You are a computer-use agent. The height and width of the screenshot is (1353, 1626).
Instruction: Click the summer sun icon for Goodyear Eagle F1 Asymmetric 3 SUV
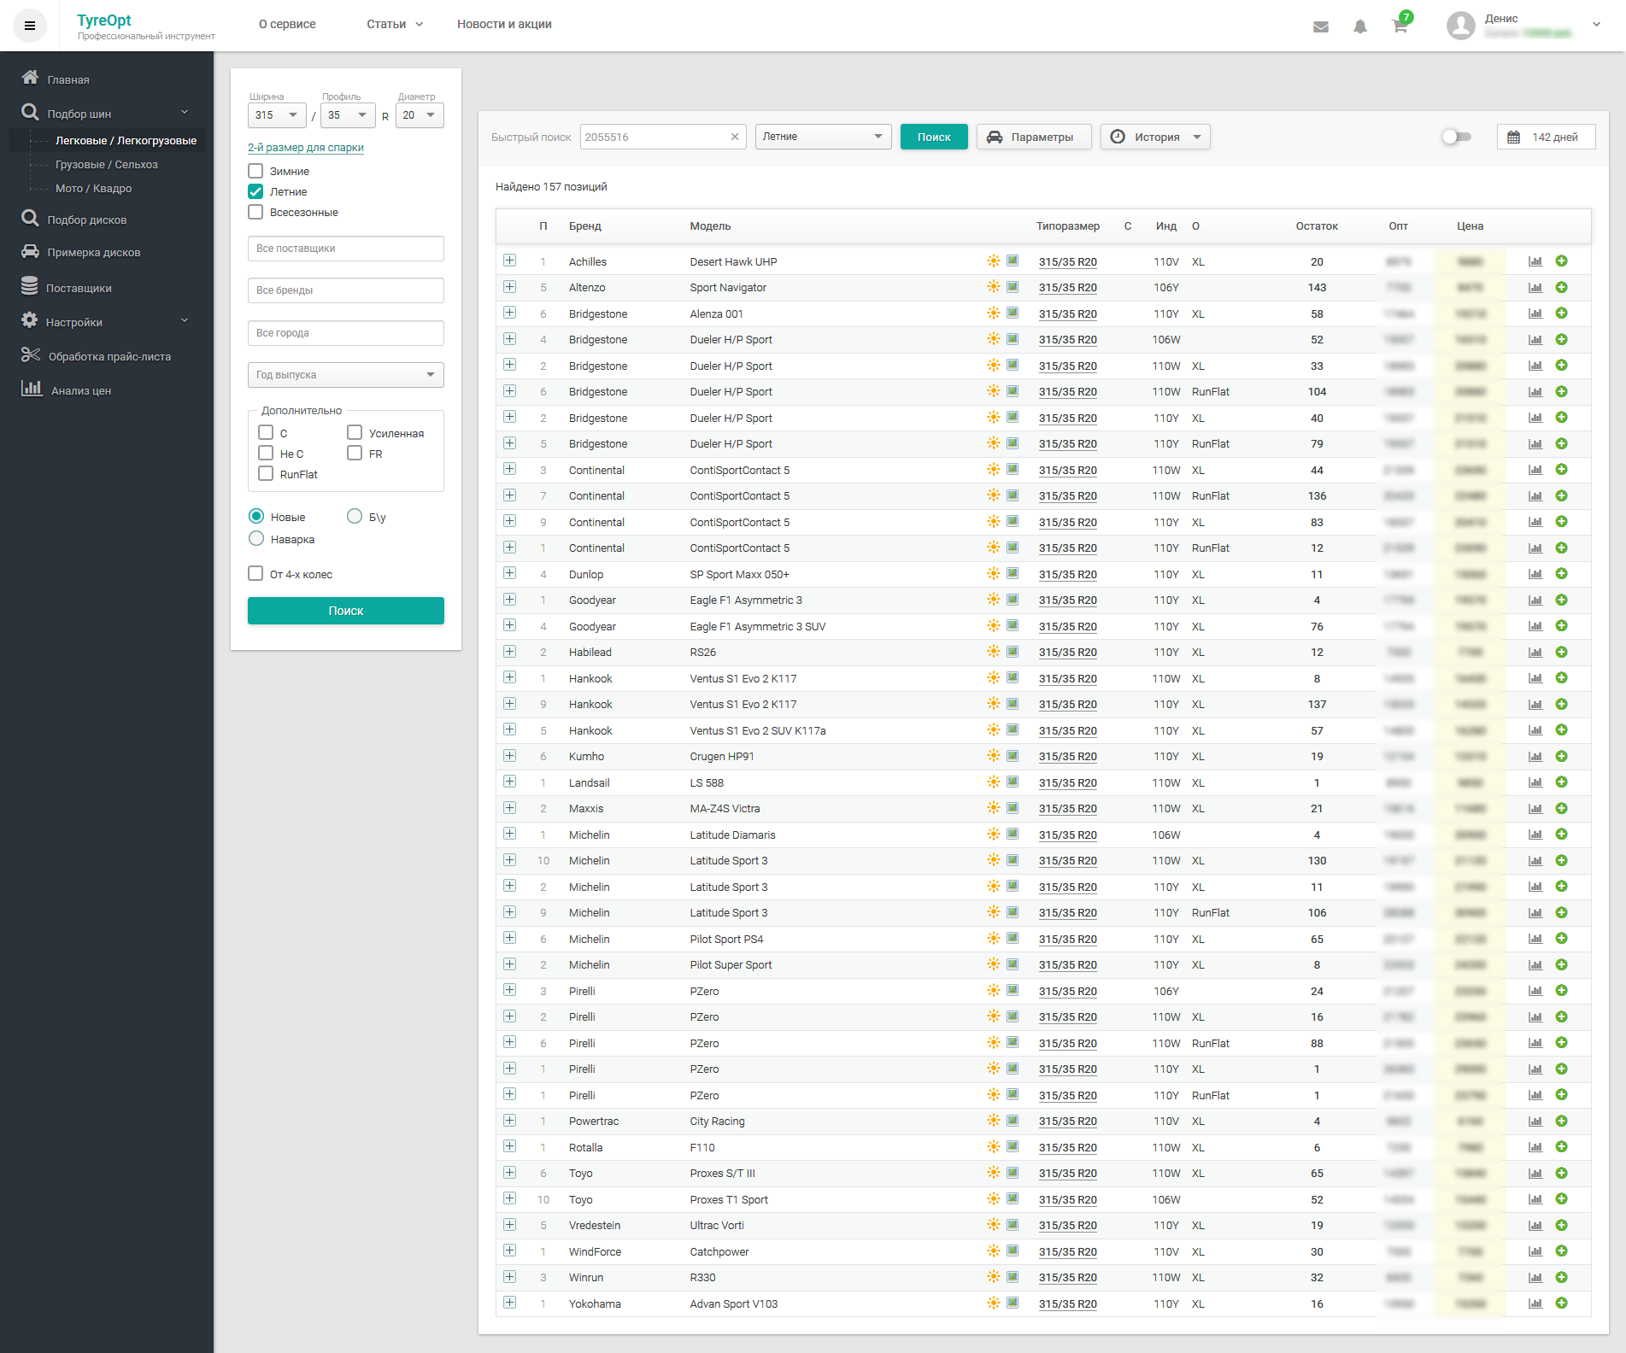coord(993,626)
